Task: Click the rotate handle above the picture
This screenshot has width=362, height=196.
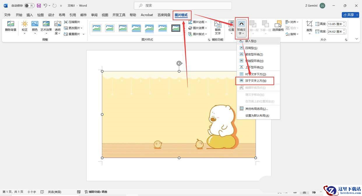Action: [179, 63]
